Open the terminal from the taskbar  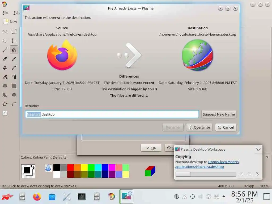pos(82,197)
